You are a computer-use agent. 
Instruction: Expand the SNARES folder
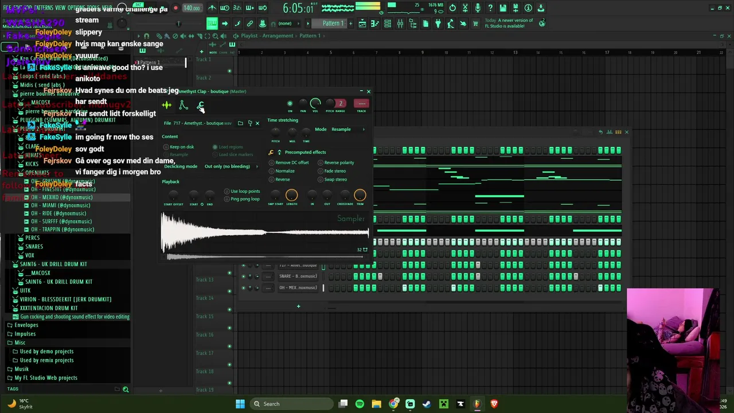[34, 247]
